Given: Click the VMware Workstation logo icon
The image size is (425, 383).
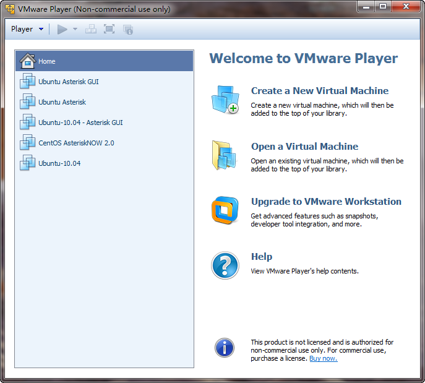Looking at the screenshot, I should tap(225, 210).
